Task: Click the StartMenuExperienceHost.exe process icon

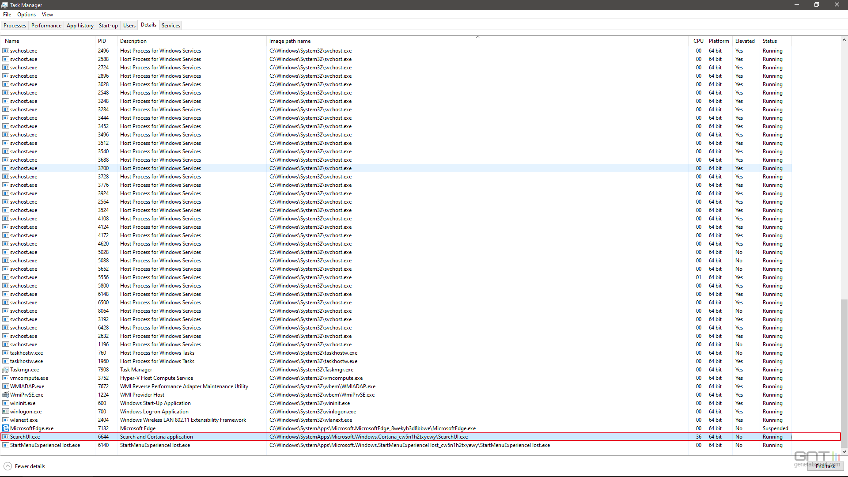Action: (x=6, y=445)
